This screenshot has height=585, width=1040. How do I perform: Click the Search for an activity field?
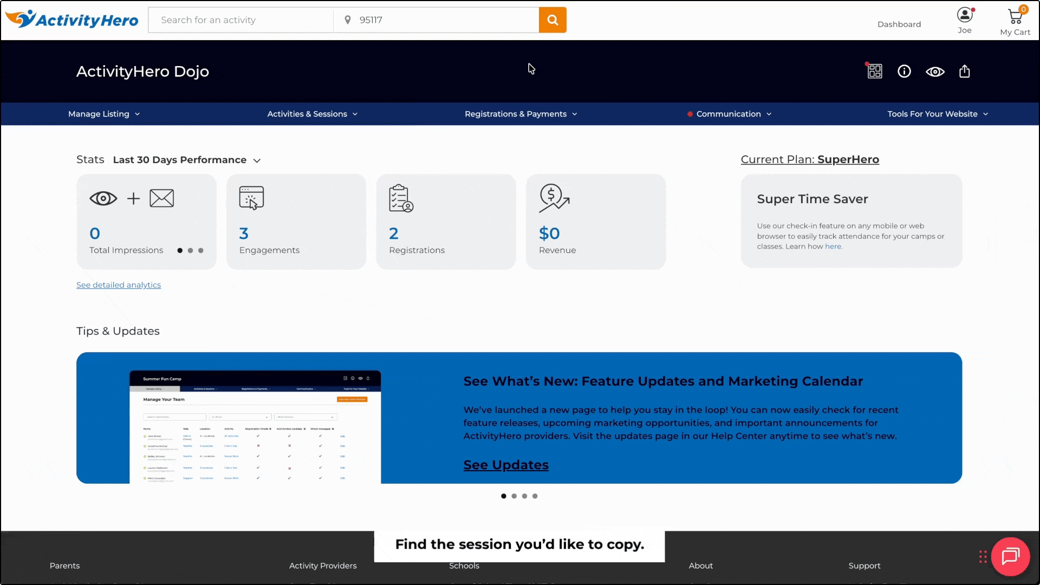tap(241, 20)
